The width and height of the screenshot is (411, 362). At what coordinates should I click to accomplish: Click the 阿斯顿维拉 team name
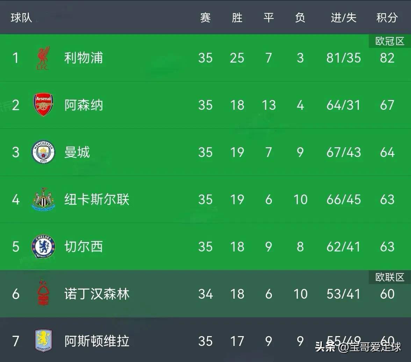pyautogui.click(x=97, y=341)
